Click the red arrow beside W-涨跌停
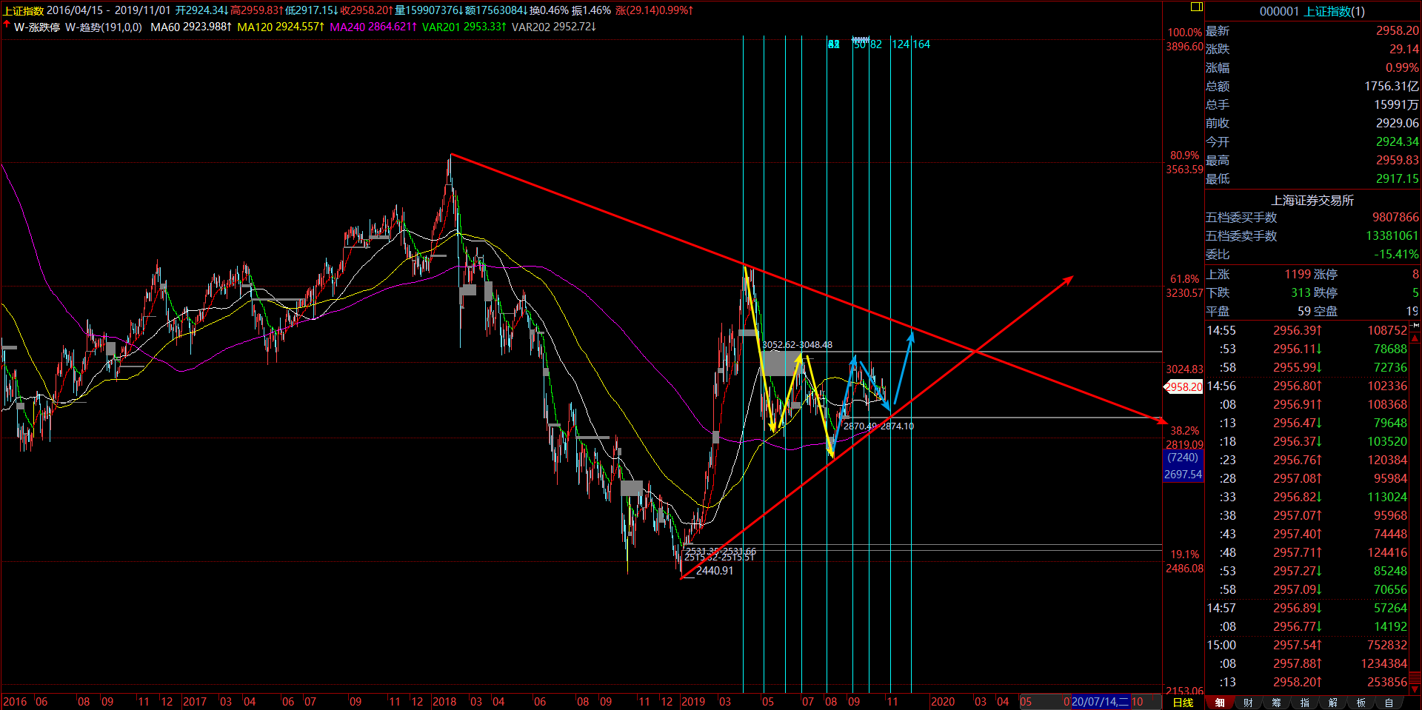 [7, 26]
